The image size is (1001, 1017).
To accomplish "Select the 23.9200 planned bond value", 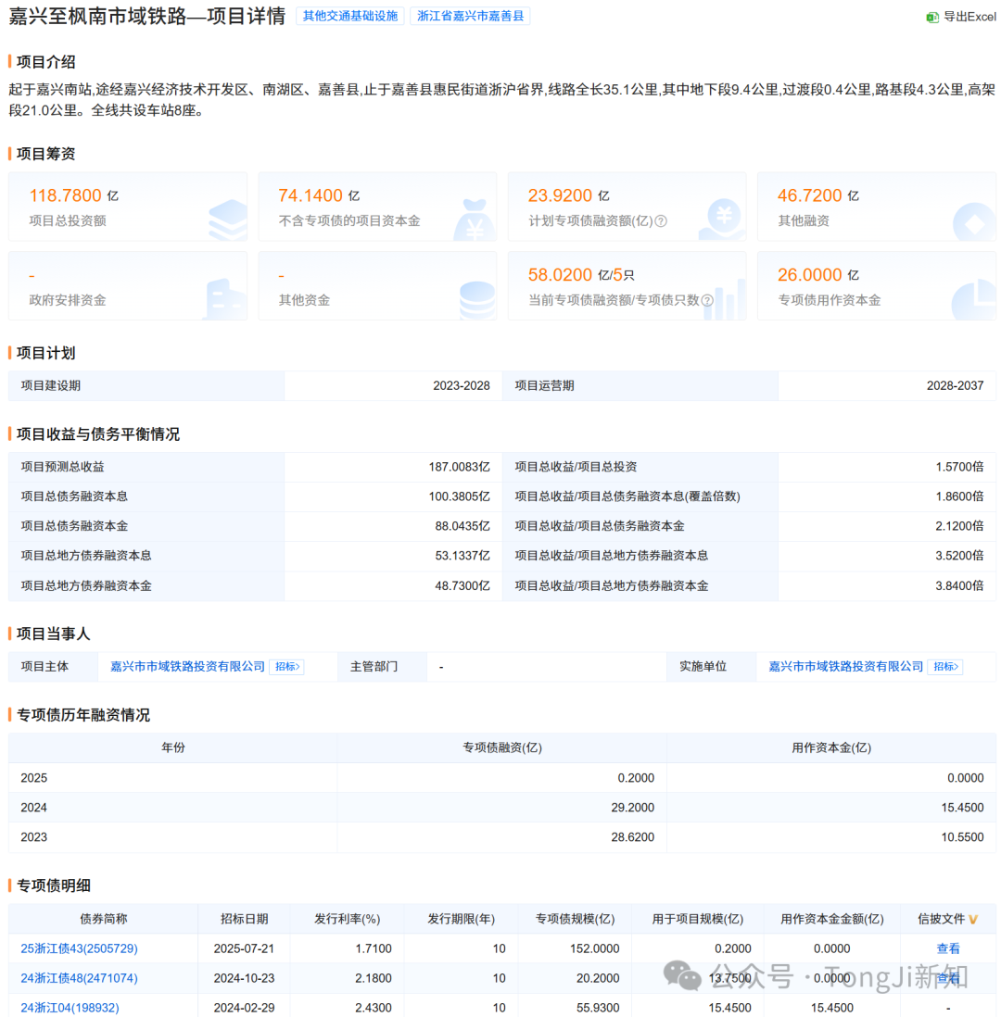I will pos(560,195).
